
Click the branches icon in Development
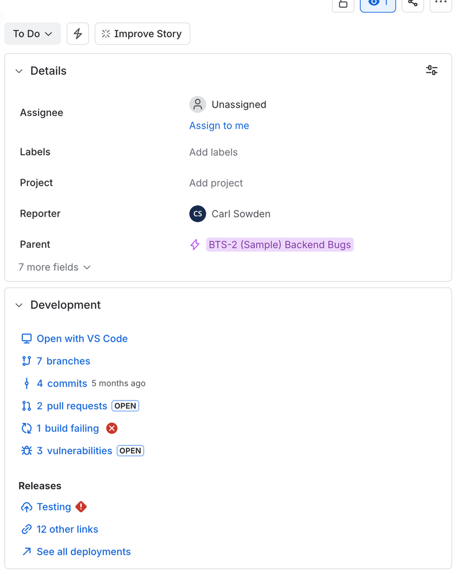[26, 361]
